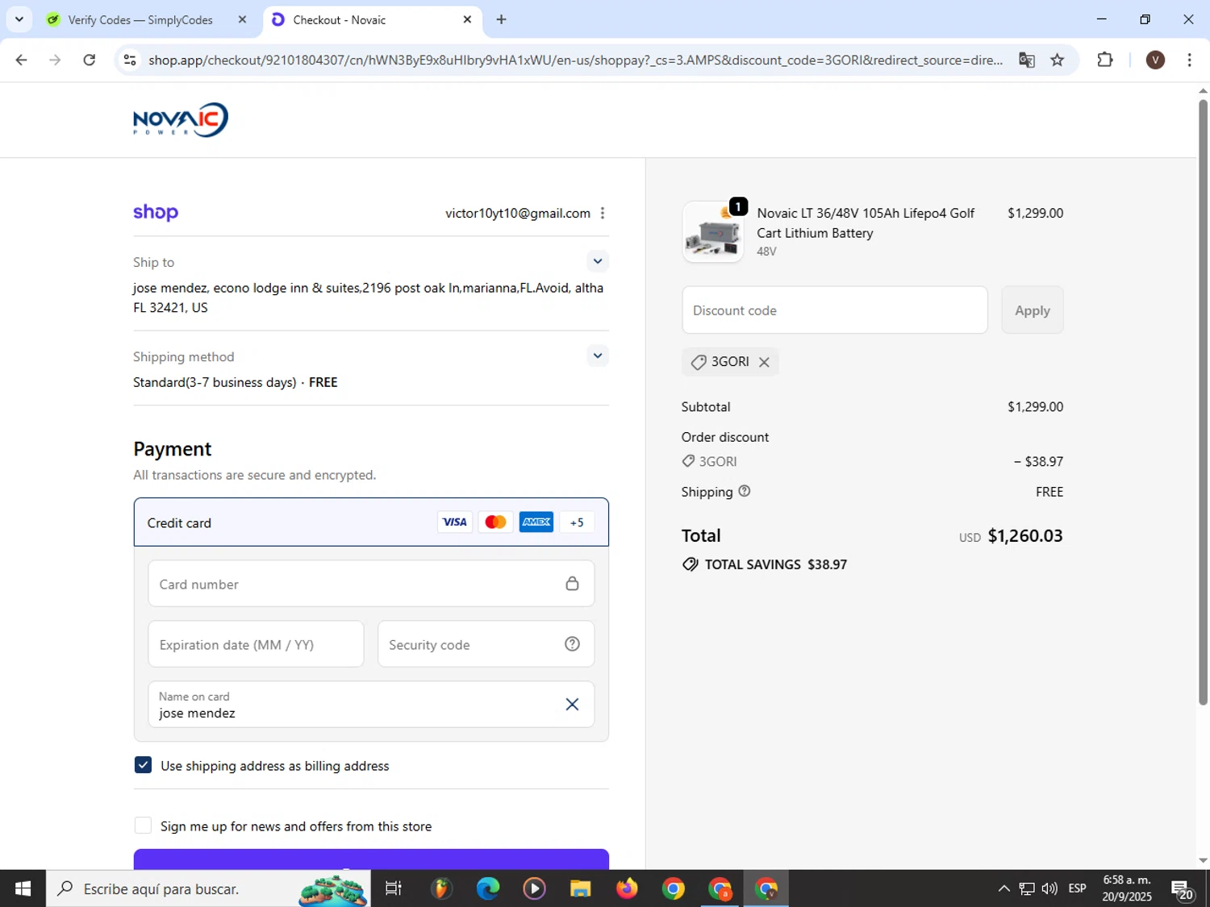This screenshot has width=1210, height=907.
Task: Go forward in browser history
Action: click(55, 60)
